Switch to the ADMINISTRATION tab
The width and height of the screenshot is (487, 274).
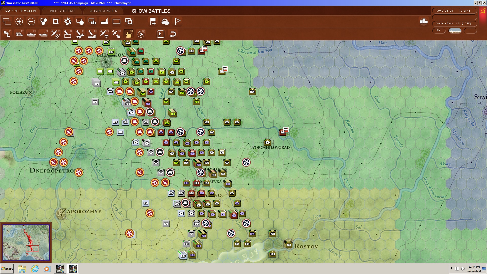(104, 11)
